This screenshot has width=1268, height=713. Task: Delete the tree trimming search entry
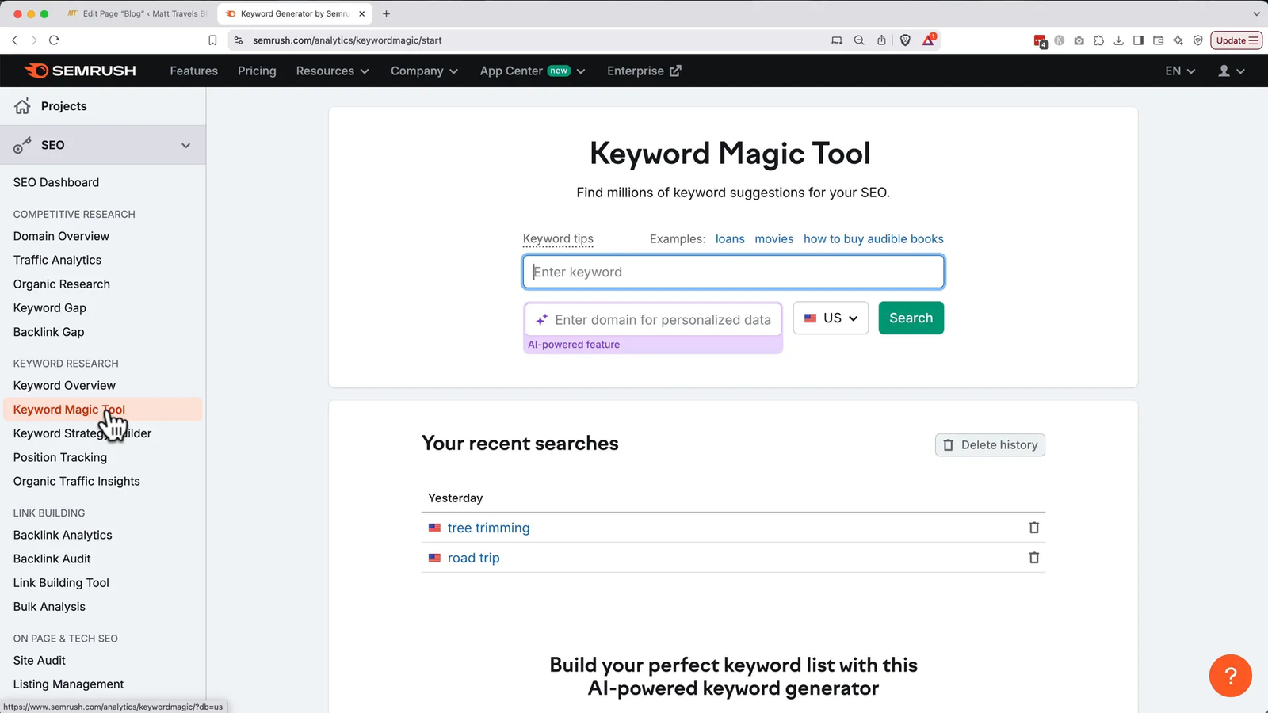1033,528
